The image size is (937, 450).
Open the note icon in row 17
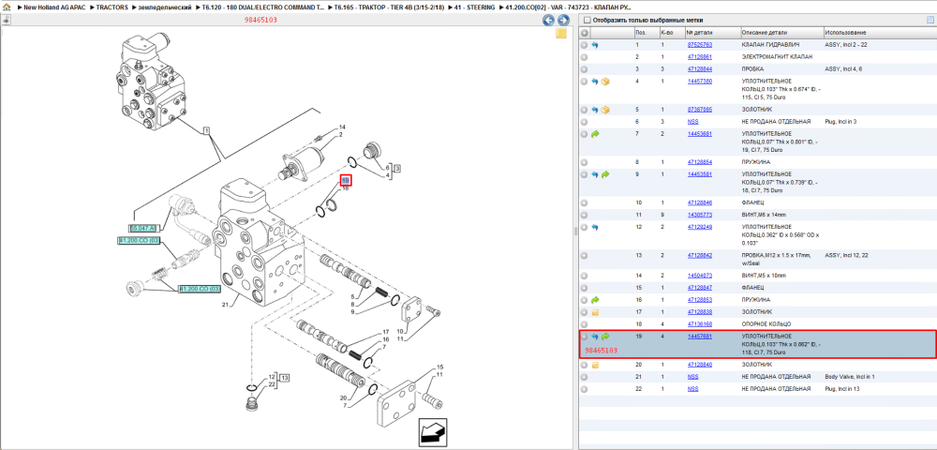(595, 312)
